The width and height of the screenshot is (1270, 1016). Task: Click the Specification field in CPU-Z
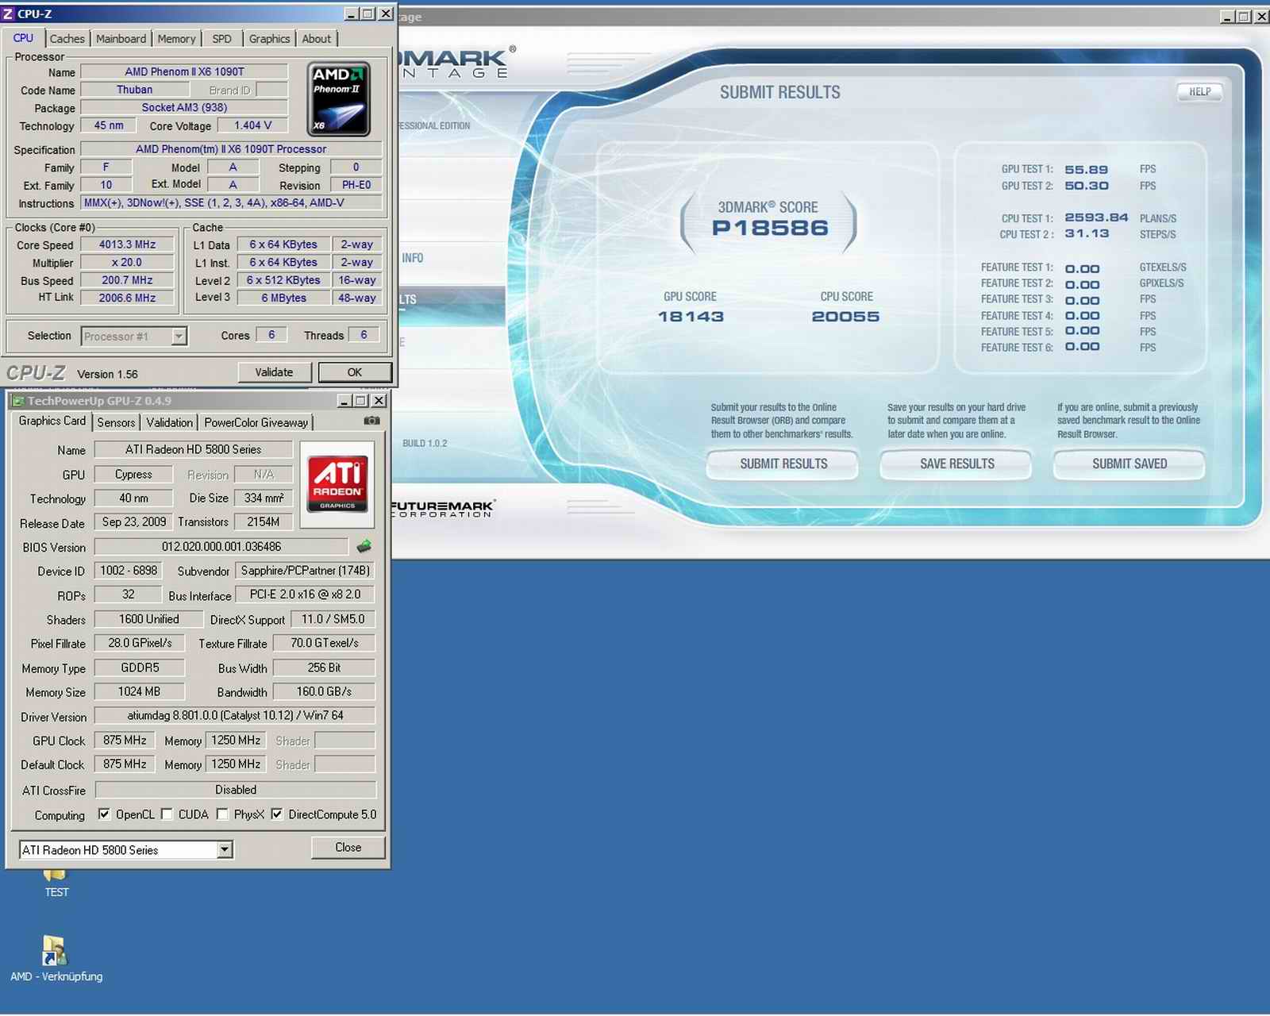[231, 149]
